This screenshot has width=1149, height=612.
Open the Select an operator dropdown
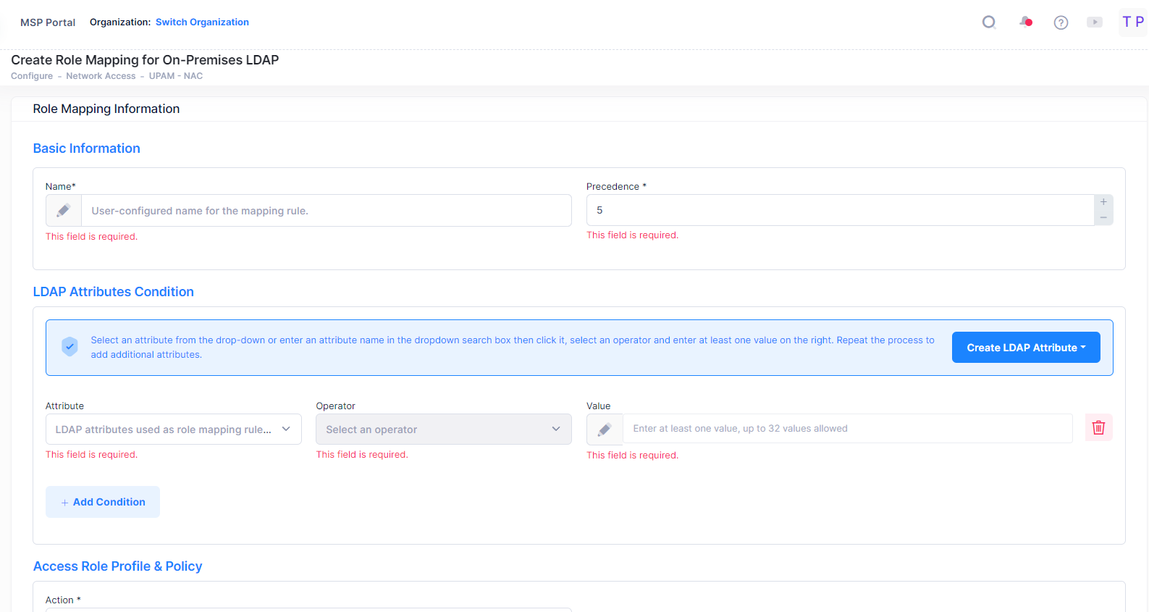click(443, 429)
